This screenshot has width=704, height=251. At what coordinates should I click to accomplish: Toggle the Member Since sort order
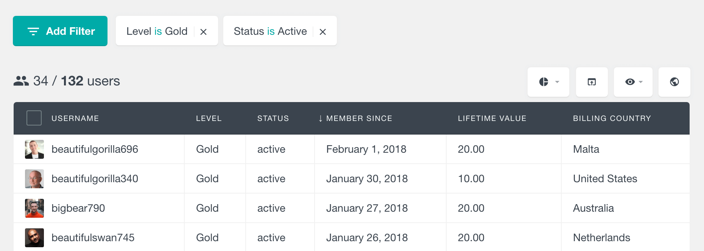coord(355,118)
